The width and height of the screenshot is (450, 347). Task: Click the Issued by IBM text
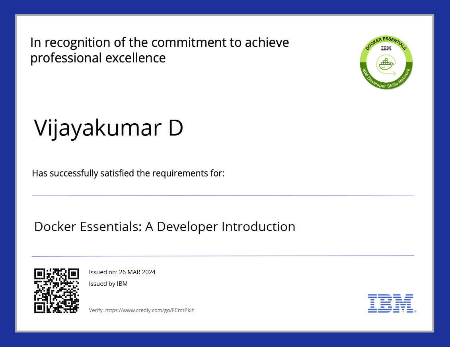108,283
